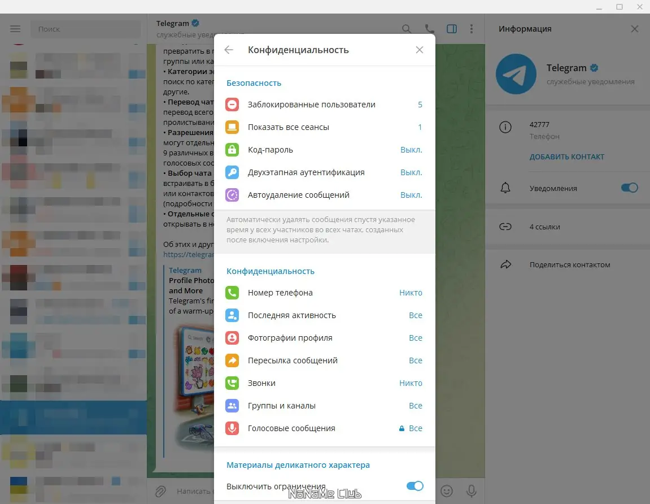
Task: Click the Telegram chat title in header
Action: pyautogui.click(x=172, y=24)
